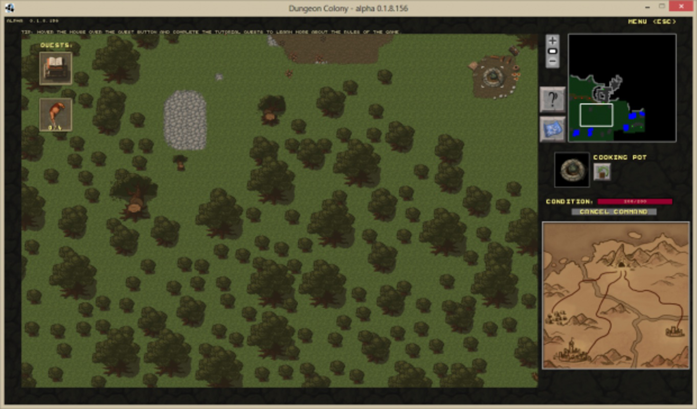Click the Dungeon Colony title bar icon
The width and height of the screenshot is (697, 409).
[x=10, y=8]
